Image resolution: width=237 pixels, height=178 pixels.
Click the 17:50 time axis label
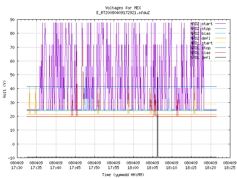94,168
